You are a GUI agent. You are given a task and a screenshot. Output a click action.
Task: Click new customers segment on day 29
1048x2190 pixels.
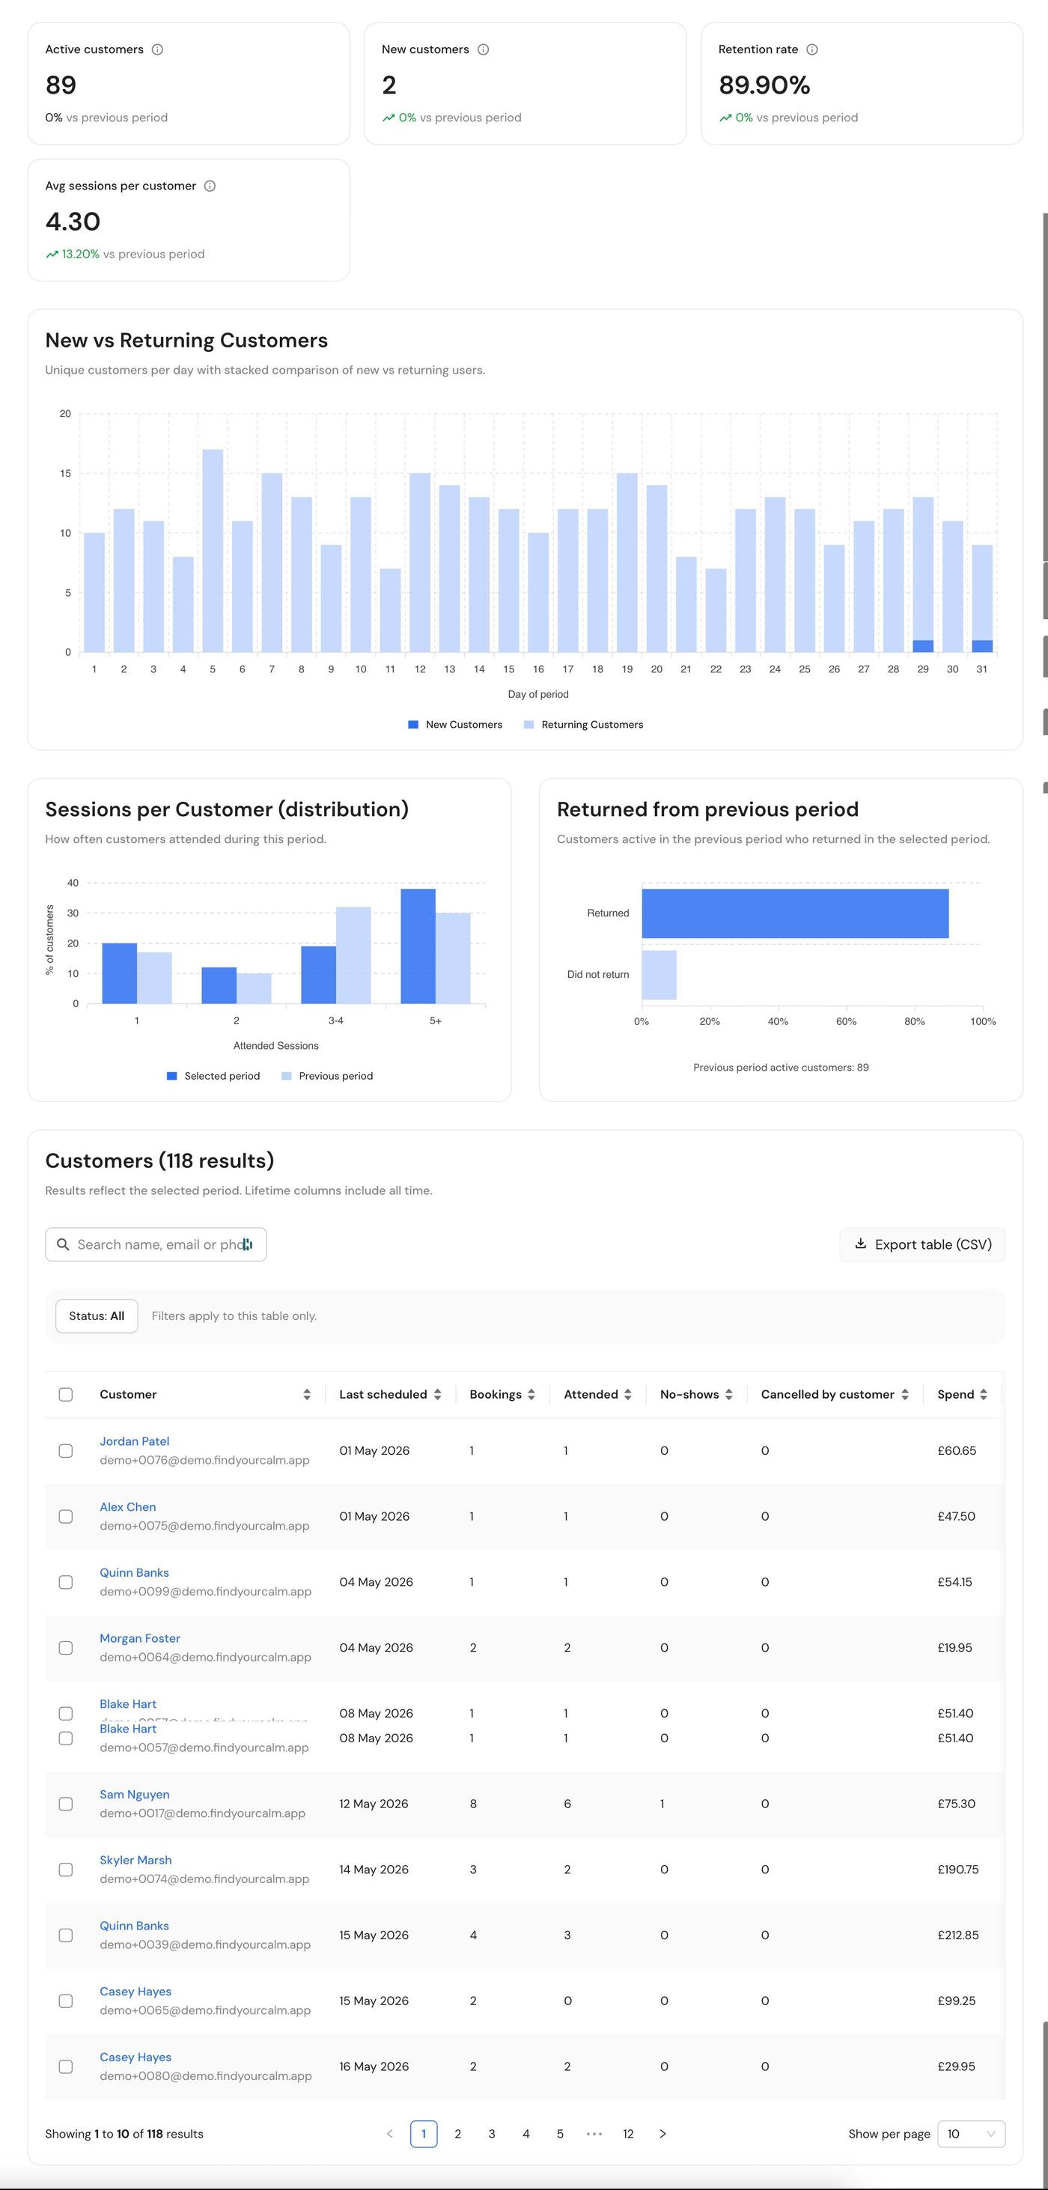(923, 646)
